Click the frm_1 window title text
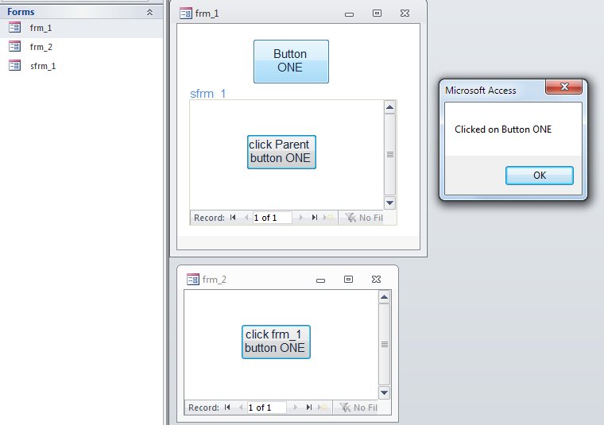The width and height of the screenshot is (604, 425). (207, 14)
